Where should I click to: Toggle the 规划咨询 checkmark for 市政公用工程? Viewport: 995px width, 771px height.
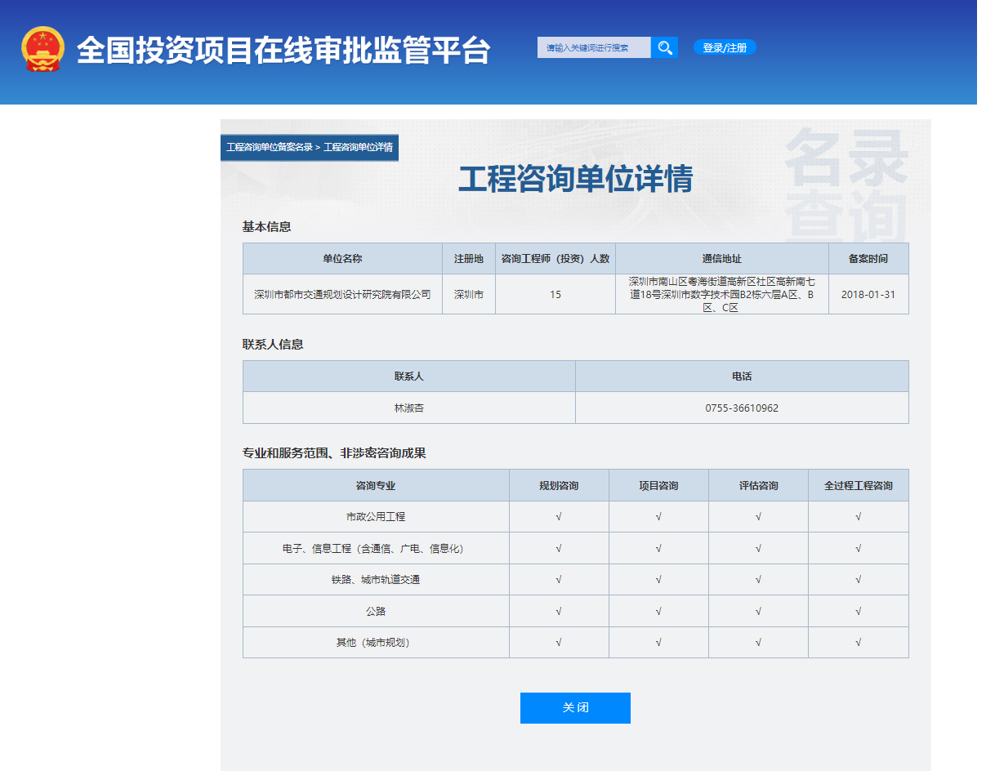tap(559, 516)
